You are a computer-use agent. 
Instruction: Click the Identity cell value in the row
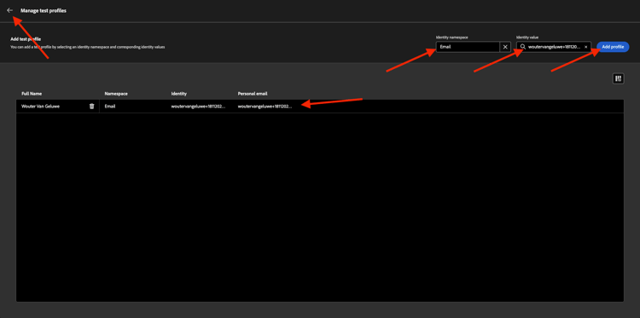click(198, 106)
